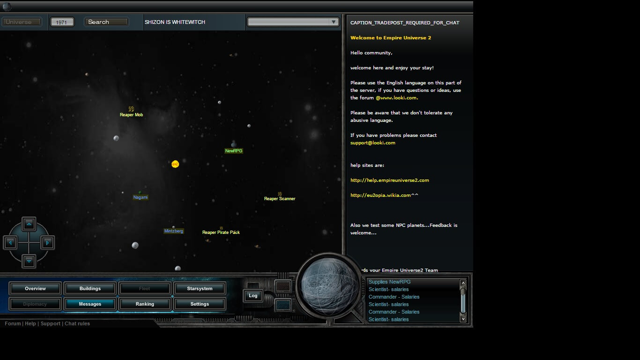Click the event log scrollbar handle

[463, 291]
